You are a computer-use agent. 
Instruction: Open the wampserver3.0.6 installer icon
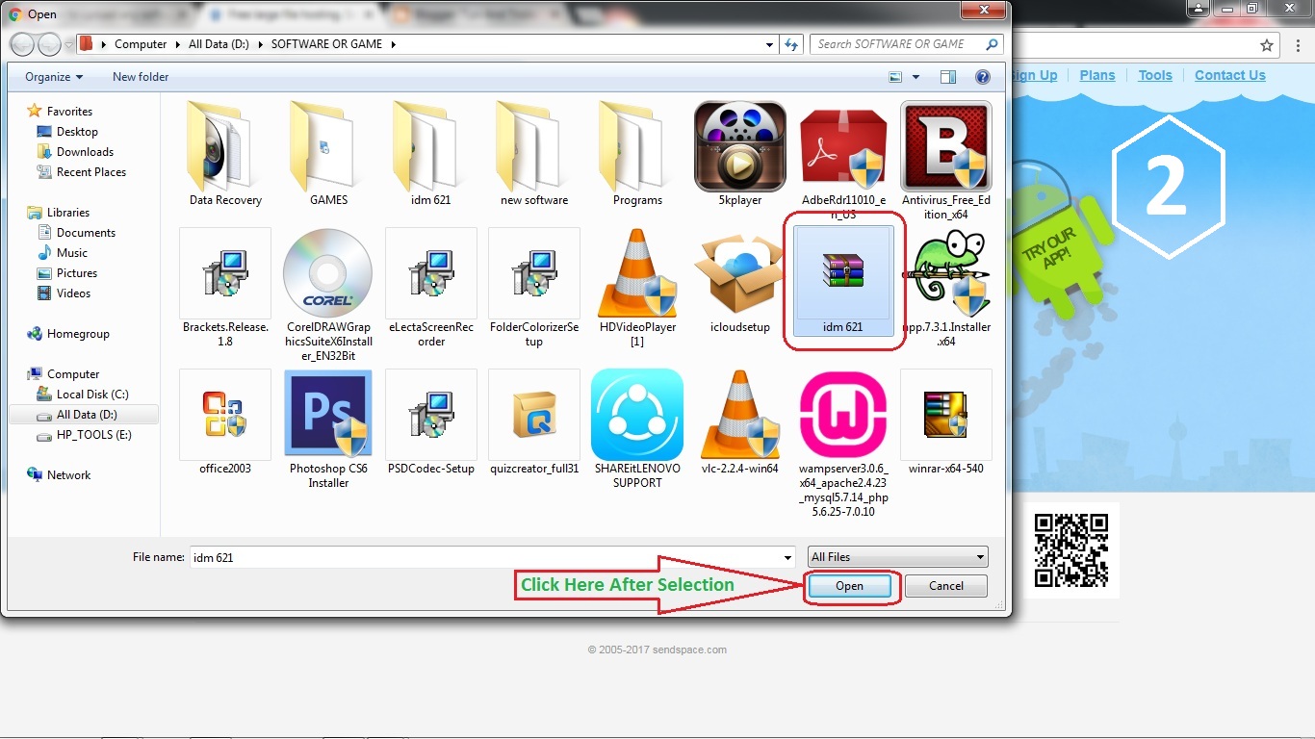click(x=842, y=415)
